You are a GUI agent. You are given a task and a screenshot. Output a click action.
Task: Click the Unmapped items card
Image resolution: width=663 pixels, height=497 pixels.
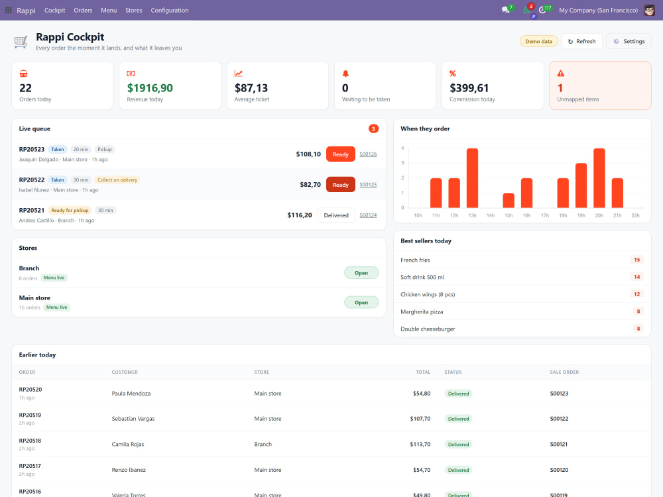pyautogui.click(x=600, y=85)
